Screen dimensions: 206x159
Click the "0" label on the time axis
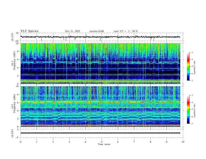[x=21, y=142]
